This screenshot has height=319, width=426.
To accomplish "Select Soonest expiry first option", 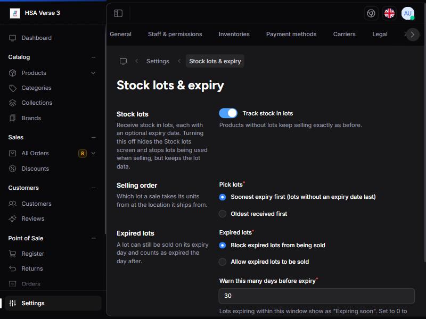I will coord(223,197).
